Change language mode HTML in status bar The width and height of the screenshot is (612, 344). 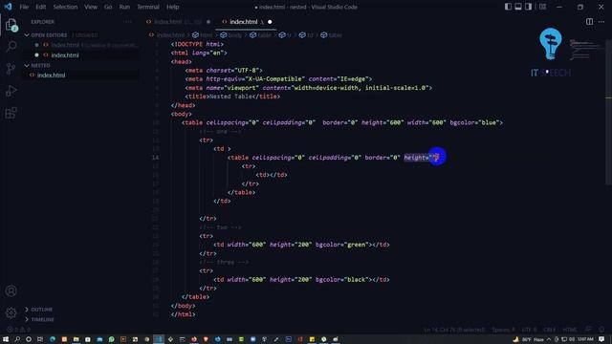[570, 330]
